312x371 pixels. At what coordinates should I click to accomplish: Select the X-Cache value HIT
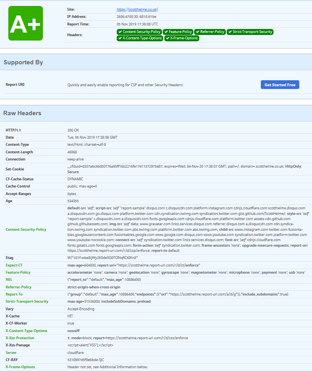(70, 316)
